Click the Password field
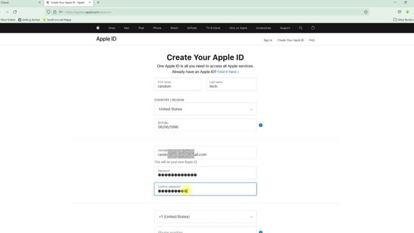 point(205,173)
